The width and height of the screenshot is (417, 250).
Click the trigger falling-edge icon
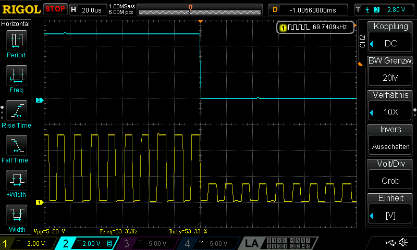(x=367, y=10)
